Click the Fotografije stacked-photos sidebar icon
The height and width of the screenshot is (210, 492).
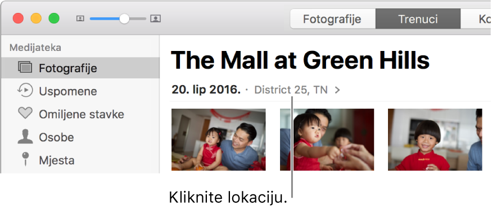click(25, 68)
